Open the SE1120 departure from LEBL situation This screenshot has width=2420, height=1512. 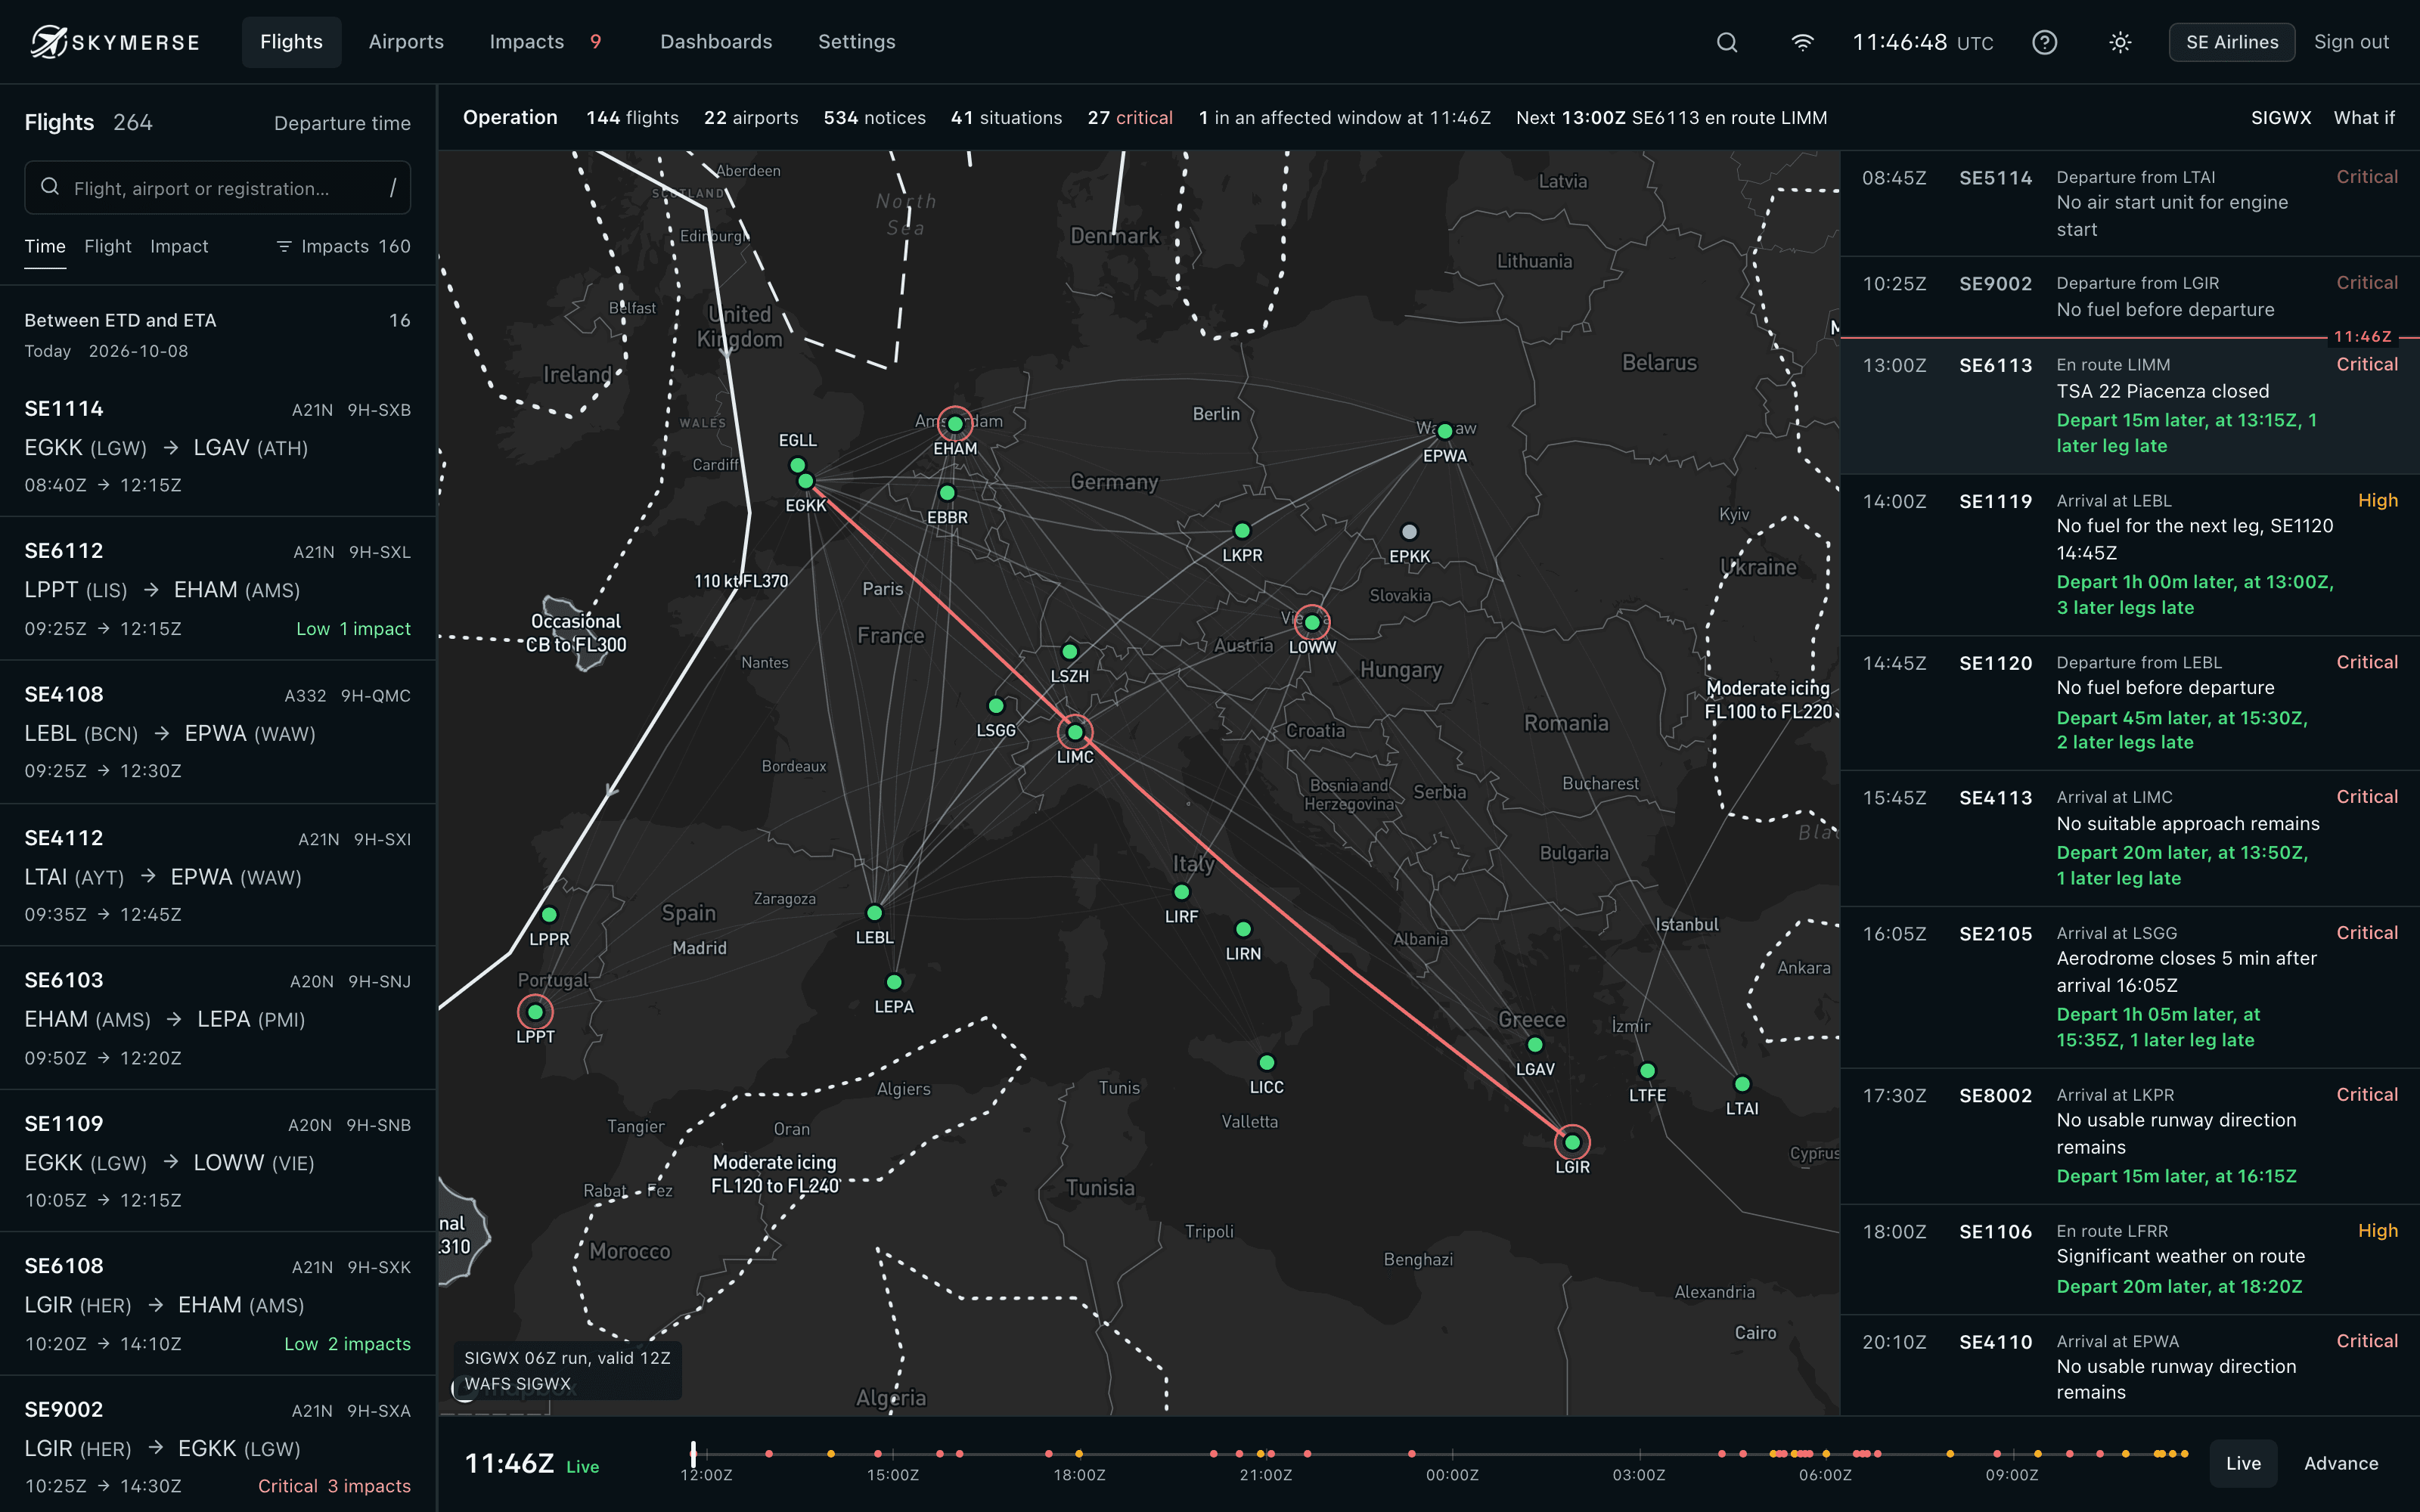[2130, 703]
